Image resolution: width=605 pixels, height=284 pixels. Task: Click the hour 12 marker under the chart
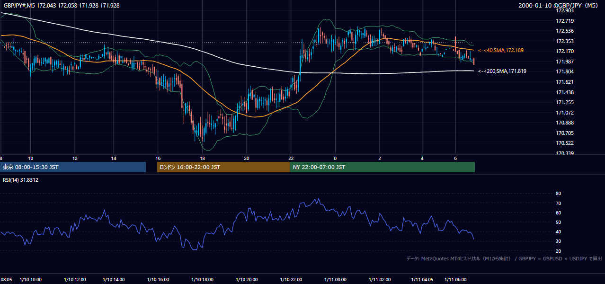click(x=75, y=158)
